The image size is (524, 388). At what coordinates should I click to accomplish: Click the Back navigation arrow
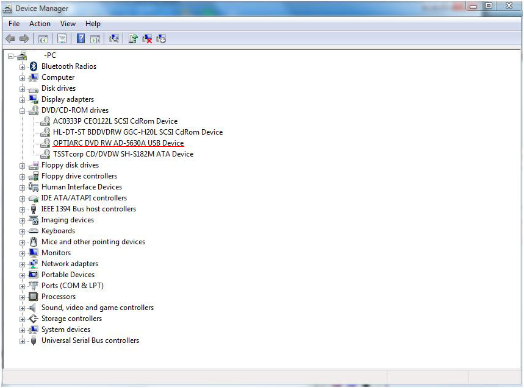10,38
